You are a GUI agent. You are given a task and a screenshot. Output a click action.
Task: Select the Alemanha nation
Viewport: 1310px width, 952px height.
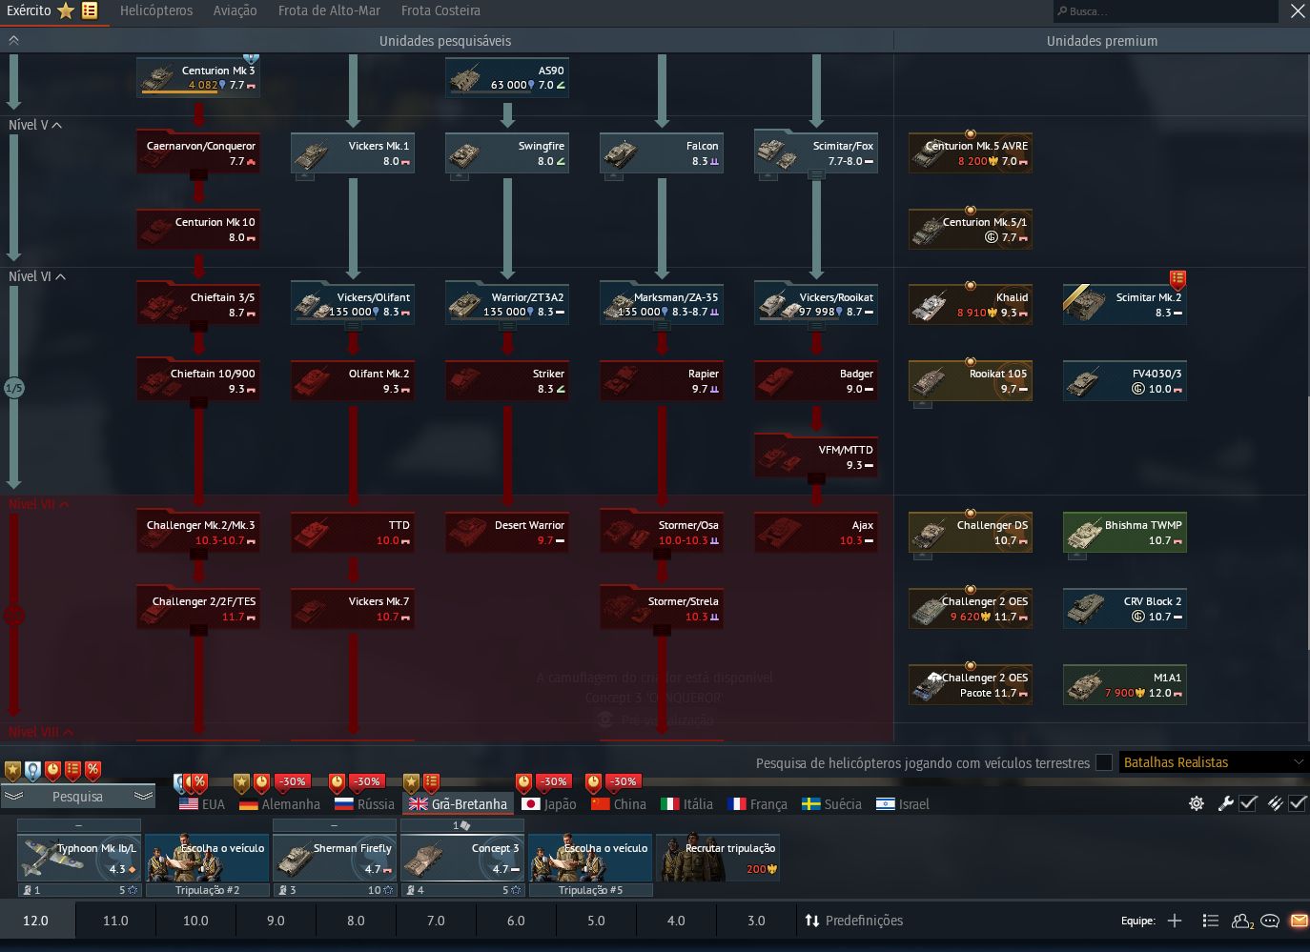279,803
